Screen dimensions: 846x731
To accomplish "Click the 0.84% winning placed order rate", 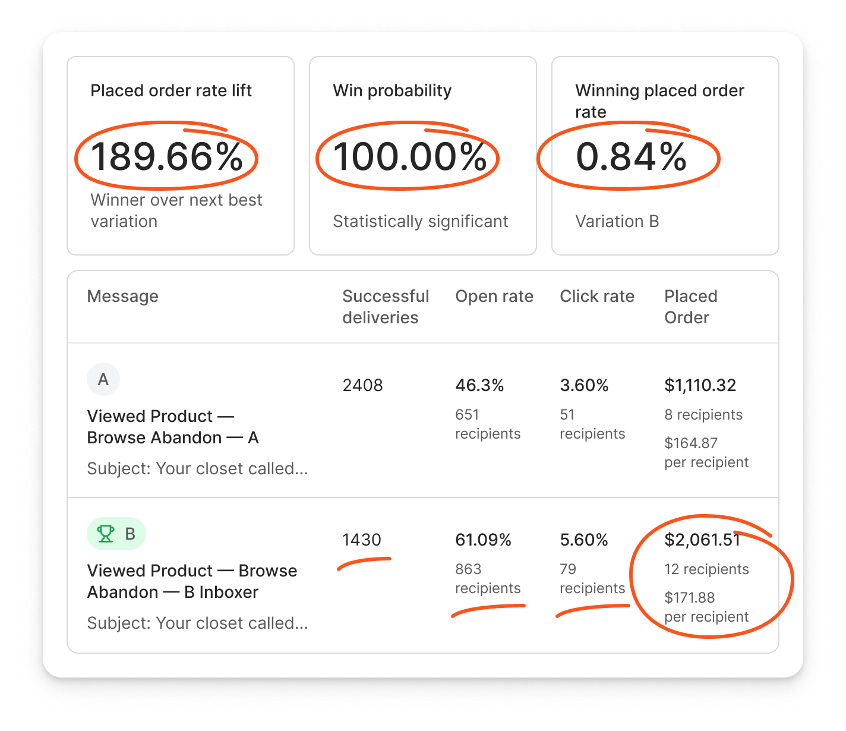I will tap(631, 157).
